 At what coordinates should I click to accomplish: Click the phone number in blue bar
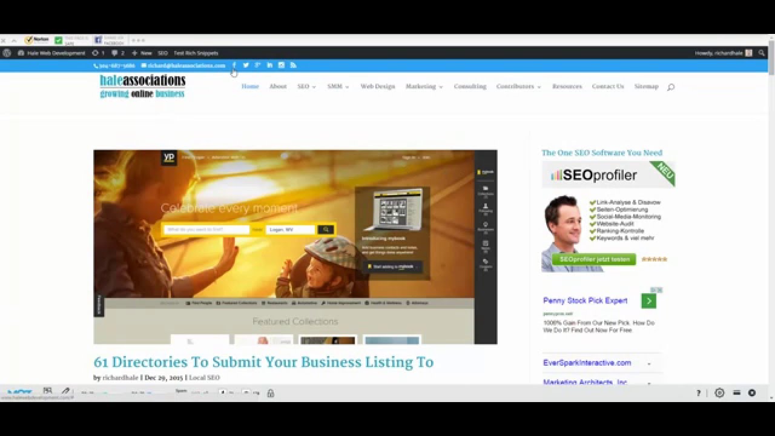point(114,65)
